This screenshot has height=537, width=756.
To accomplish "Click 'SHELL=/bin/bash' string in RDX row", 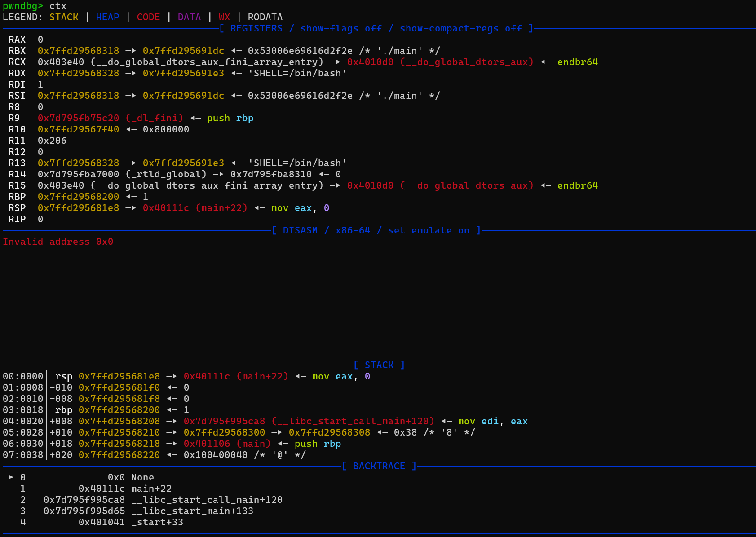I will pyautogui.click(x=297, y=73).
